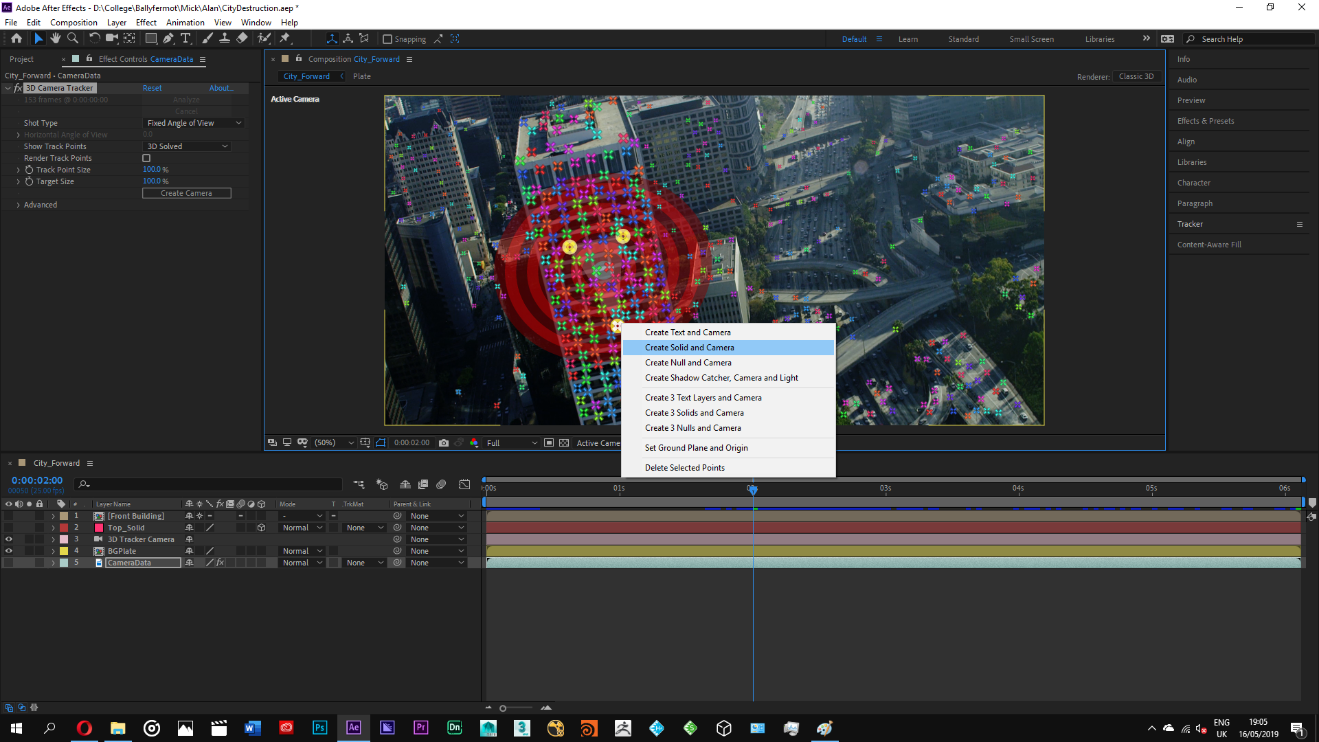Open the magnification ratio 50% dropdown

point(334,443)
